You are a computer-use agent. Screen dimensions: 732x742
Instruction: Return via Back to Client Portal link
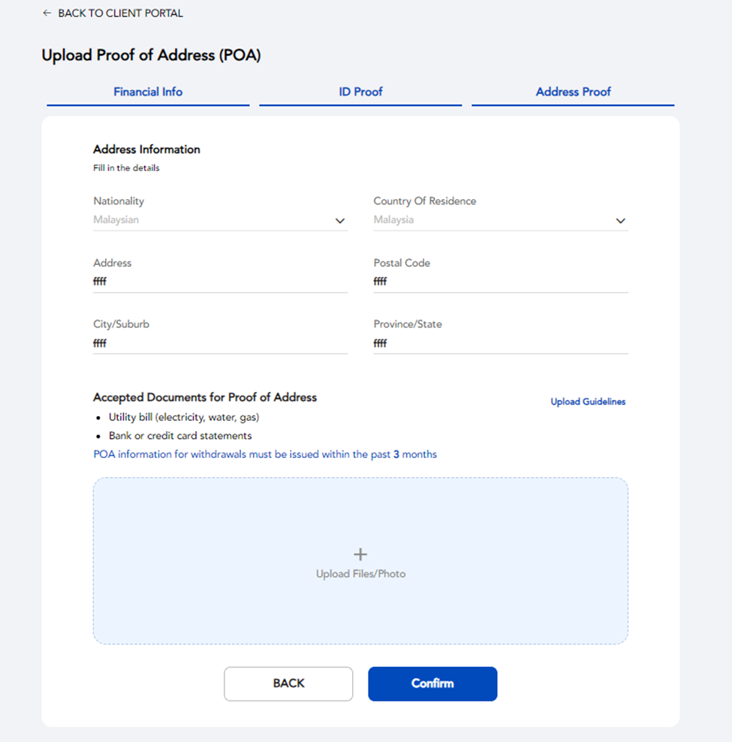[120, 14]
